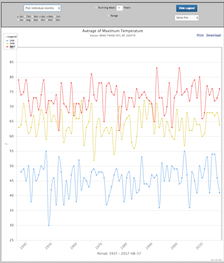Click the running mean years input field

pos(119,8)
